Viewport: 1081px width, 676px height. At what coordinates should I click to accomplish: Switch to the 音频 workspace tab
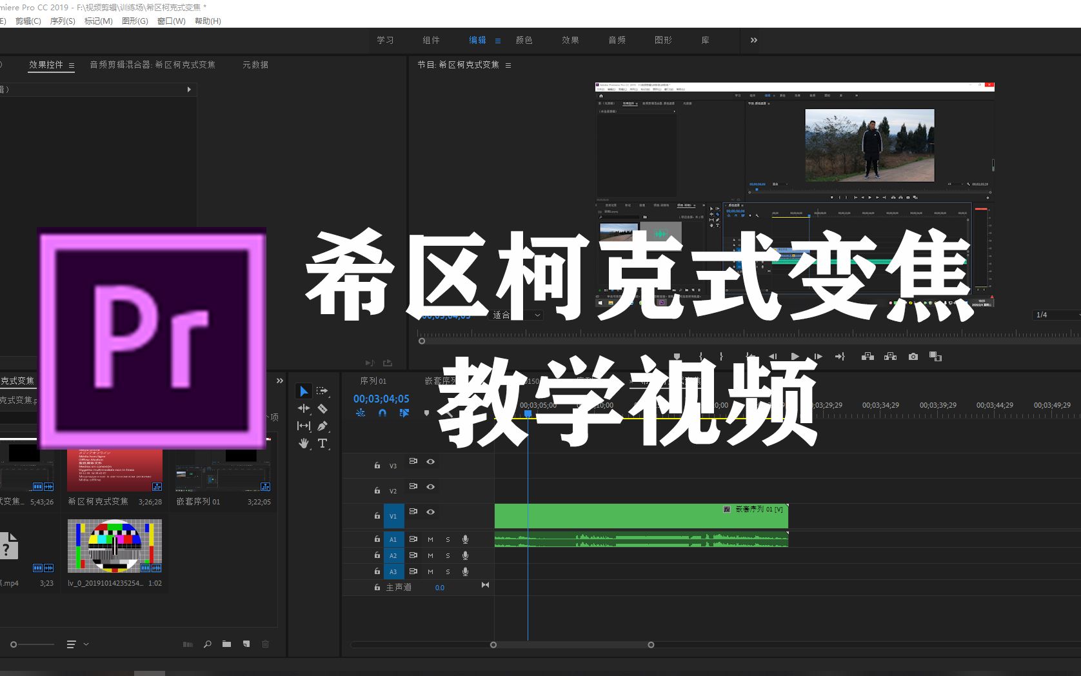617,40
